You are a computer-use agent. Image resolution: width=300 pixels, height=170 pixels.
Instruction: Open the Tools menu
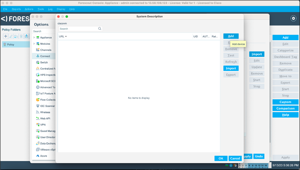click(40, 9)
